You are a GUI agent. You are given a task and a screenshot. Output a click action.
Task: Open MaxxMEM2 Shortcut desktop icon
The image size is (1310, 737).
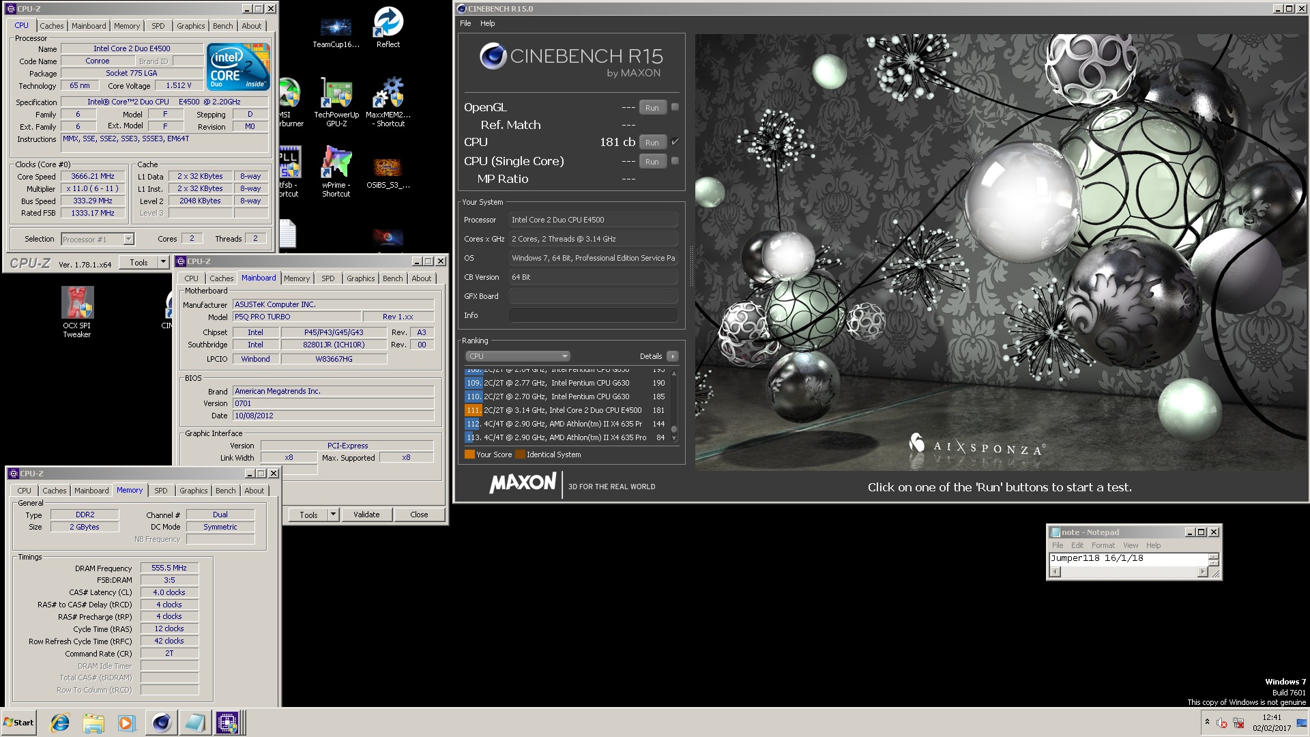[x=388, y=102]
